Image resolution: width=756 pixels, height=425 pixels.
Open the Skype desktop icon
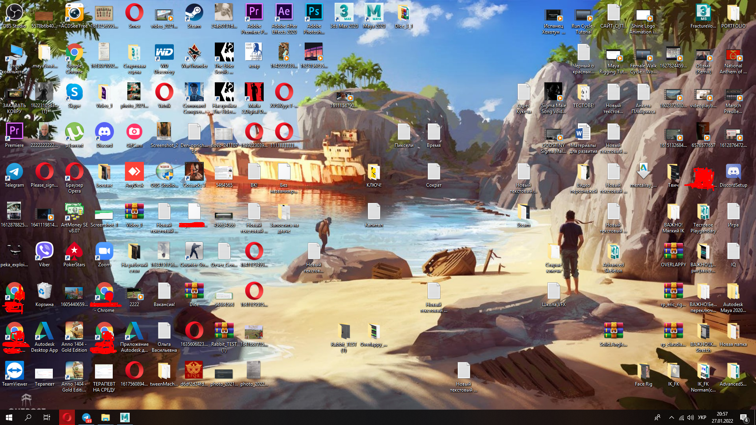point(74,95)
